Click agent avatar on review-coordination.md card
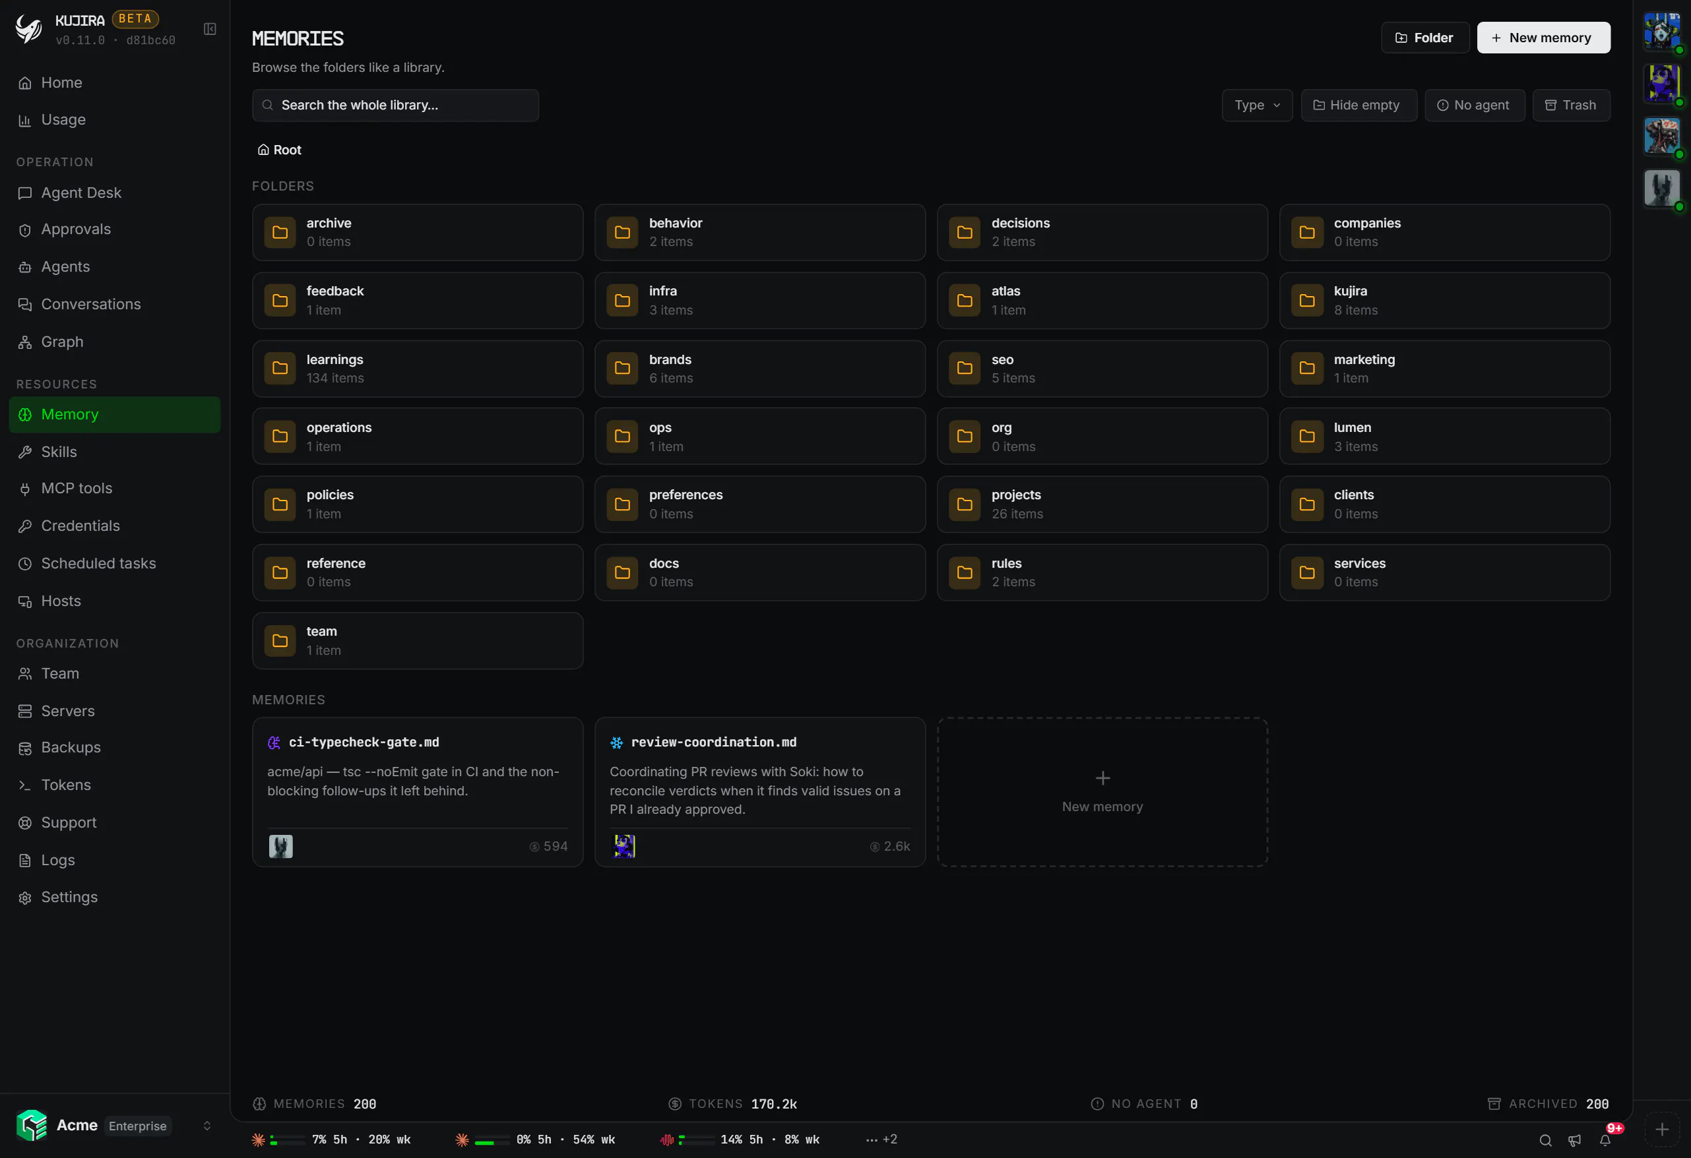 point(624,846)
